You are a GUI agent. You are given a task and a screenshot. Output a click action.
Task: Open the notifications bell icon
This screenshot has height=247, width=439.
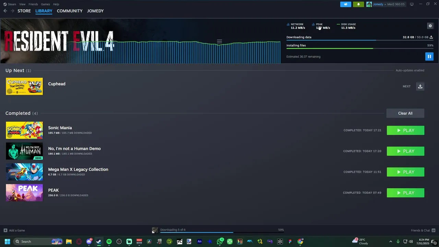tap(358, 4)
